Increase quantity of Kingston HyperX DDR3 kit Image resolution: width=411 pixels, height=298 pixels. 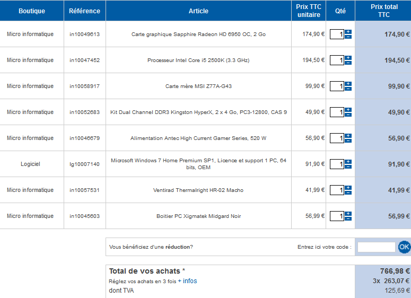(x=348, y=110)
